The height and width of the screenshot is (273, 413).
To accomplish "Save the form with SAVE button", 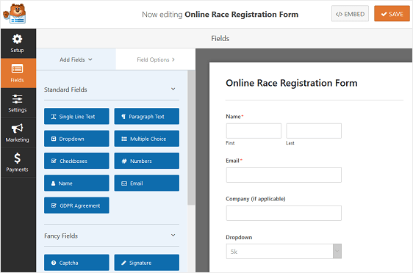I will coord(392,14).
